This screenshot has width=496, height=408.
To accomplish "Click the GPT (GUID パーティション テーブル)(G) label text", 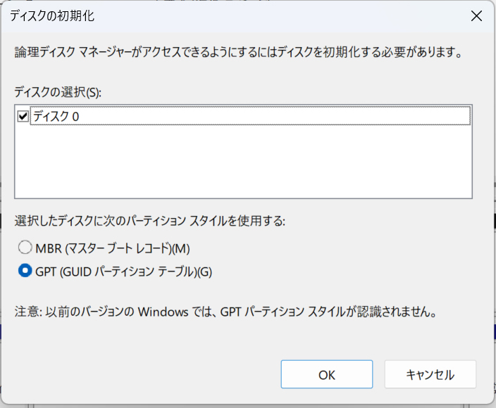I will coord(124,272).
